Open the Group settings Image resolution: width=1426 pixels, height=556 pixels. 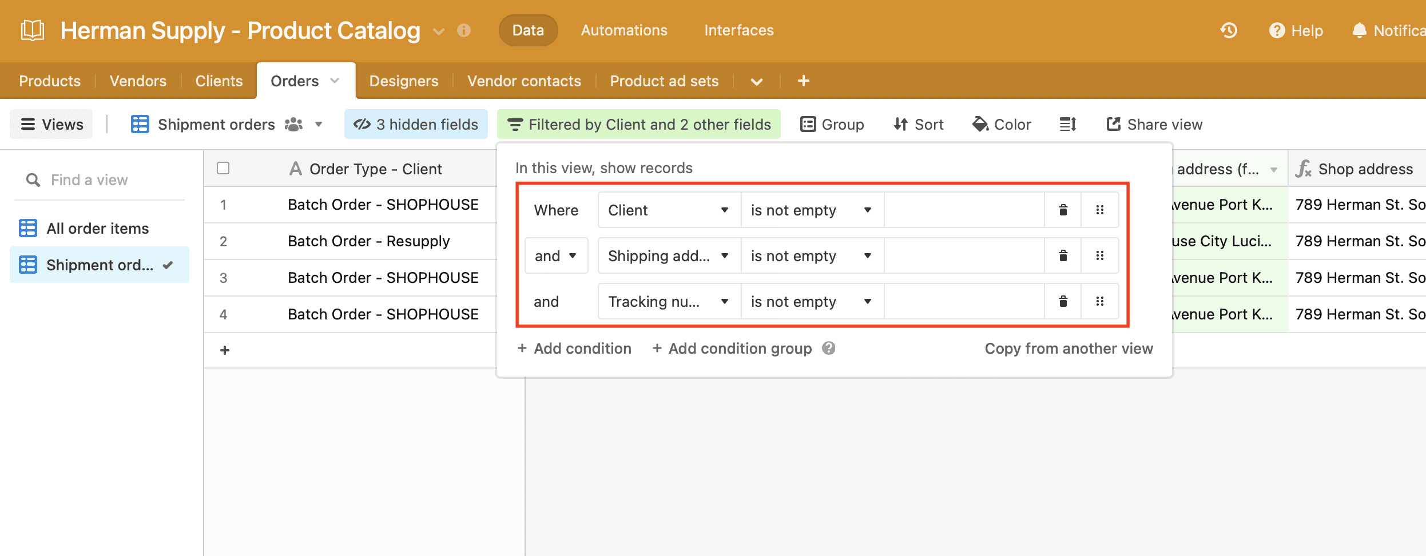coord(832,124)
